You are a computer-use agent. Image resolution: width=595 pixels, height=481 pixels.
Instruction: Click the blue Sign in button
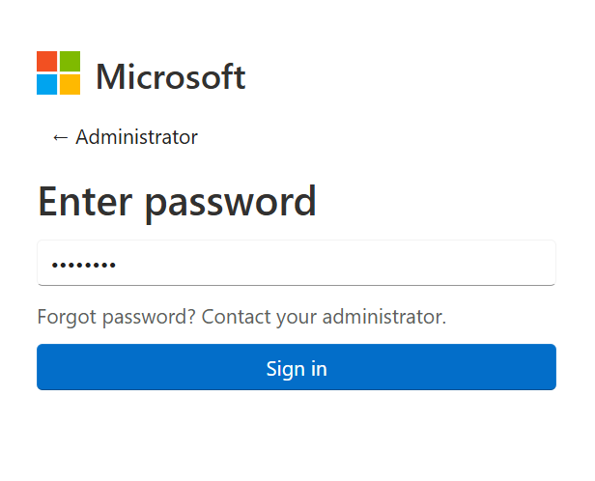(297, 367)
